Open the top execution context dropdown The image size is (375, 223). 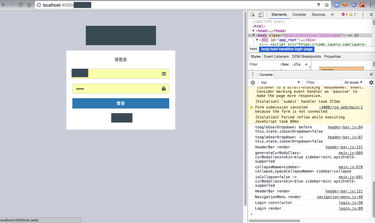280,82
